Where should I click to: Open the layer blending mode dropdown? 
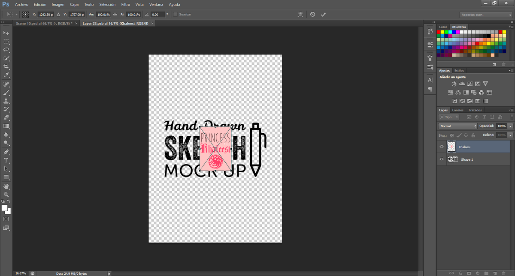[457, 126]
